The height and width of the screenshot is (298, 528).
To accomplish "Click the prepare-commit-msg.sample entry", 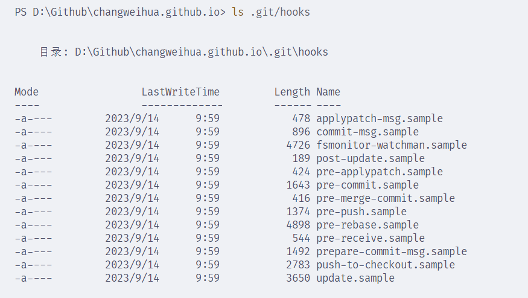I will (391, 251).
